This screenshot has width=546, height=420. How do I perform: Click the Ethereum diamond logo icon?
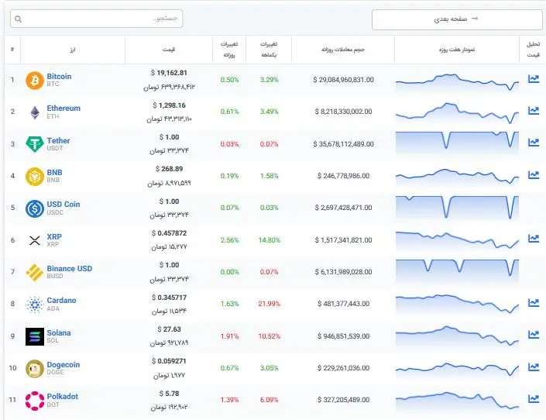[x=34, y=112]
